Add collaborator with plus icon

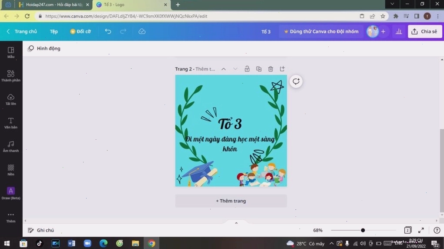click(383, 31)
